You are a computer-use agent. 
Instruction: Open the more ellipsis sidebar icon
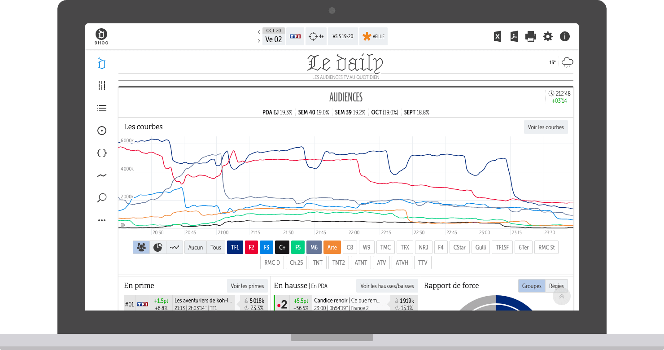point(102,220)
